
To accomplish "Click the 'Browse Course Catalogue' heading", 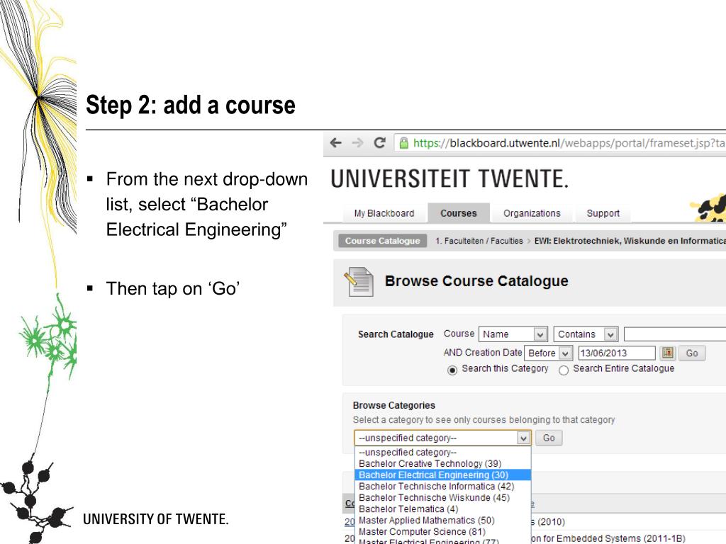I will click(476, 281).
